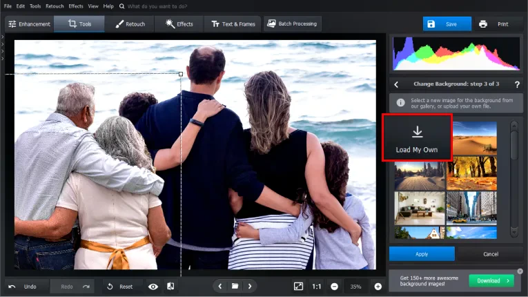Image resolution: width=528 pixels, height=297 pixels.
Task: Click the 35% zoom value
Action: [x=355, y=287]
